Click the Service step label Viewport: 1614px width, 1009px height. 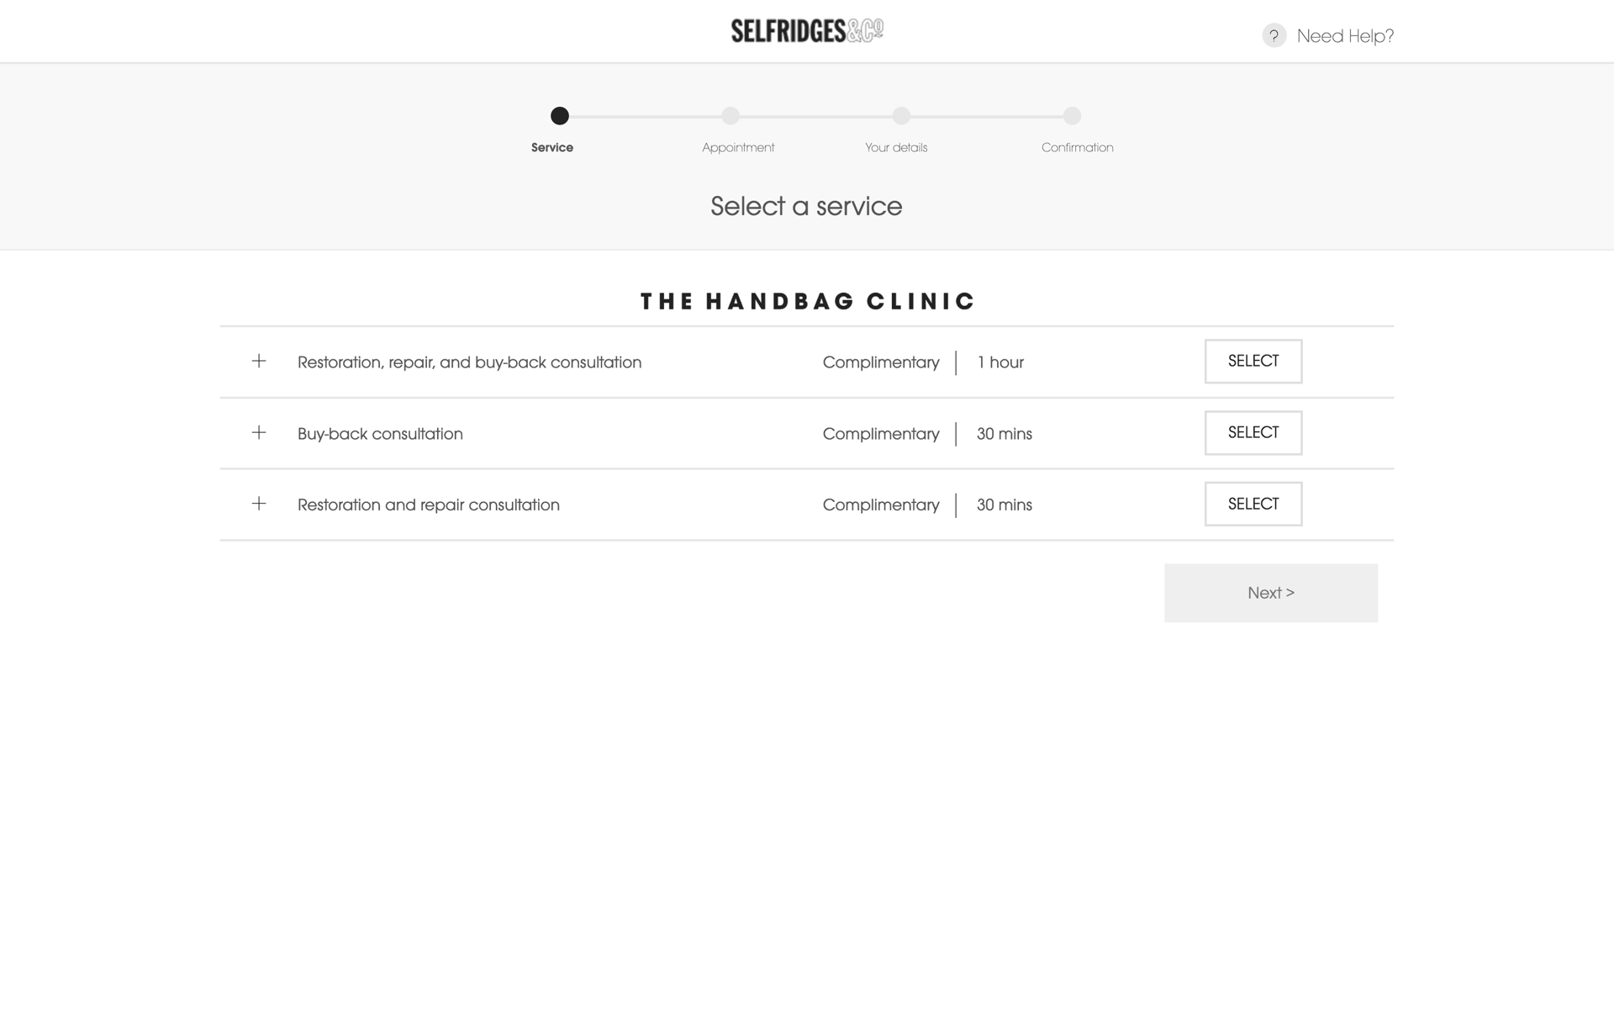[x=552, y=147]
